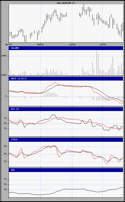This screenshot has height=202, width=125.
Task: Click the tallest bar in the volume chart
Action: click(97, 63)
